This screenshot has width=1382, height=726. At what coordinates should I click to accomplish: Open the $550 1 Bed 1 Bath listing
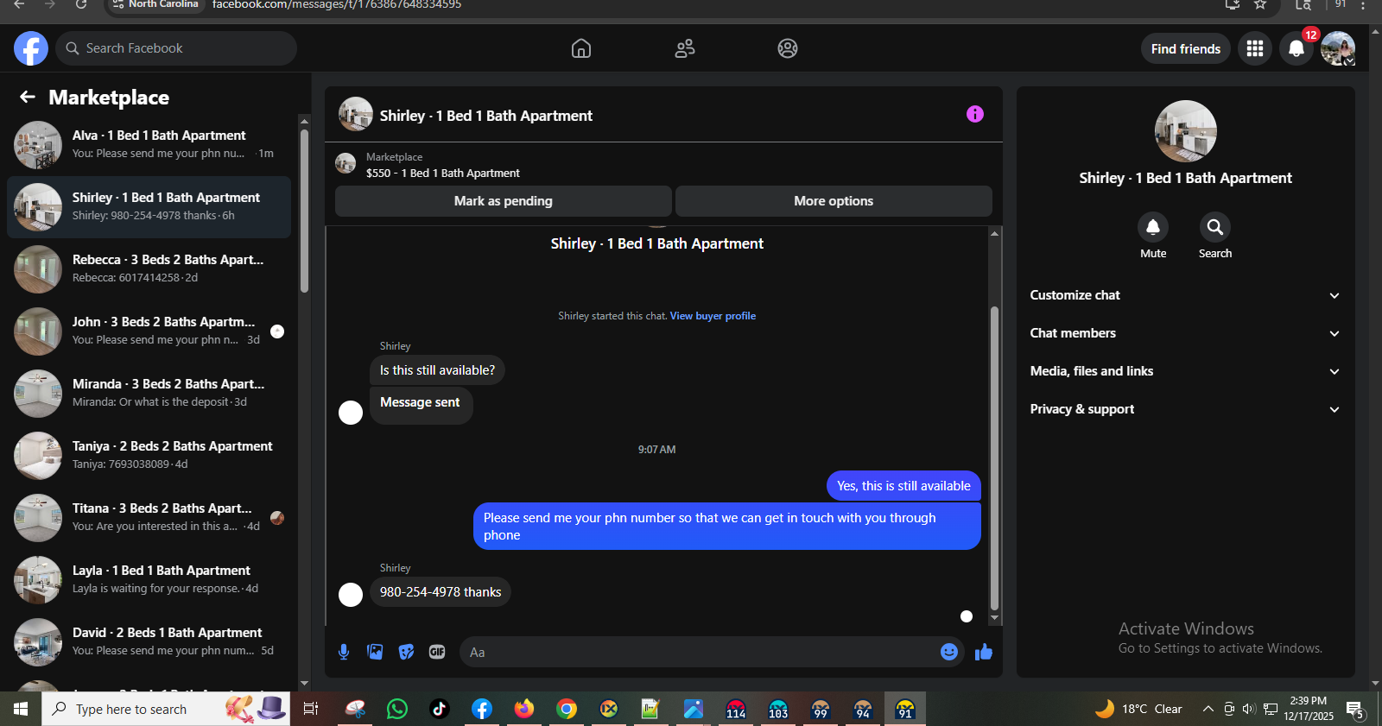[x=442, y=174]
